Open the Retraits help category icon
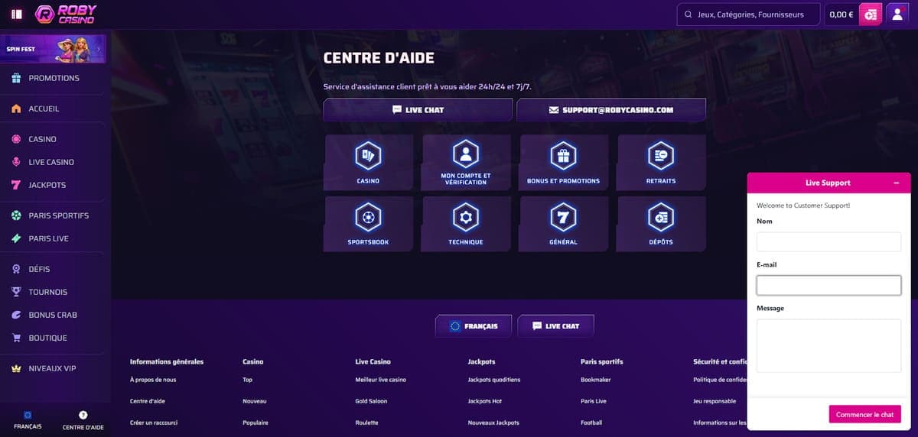This screenshot has height=437, width=918. tap(660, 156)
